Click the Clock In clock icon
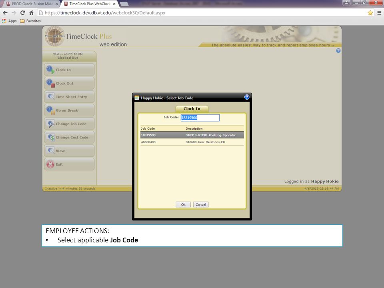384x288 pixels. (x=50, y=70)
